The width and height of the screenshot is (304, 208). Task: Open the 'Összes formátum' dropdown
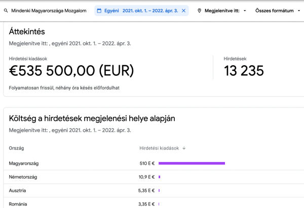[278, 11]
